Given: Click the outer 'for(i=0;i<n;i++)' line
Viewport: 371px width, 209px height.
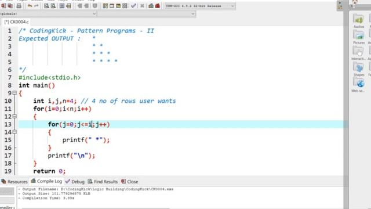Looking at the screenshot, I should point(62,109).
